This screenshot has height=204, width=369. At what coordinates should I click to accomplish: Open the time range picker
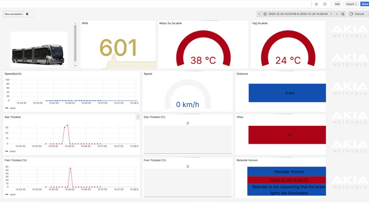(298, 14)
